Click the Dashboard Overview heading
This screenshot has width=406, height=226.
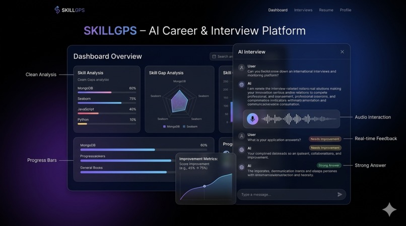[107, 56]
